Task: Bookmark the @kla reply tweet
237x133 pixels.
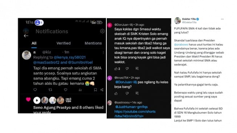Action: (x=95, y=90)
